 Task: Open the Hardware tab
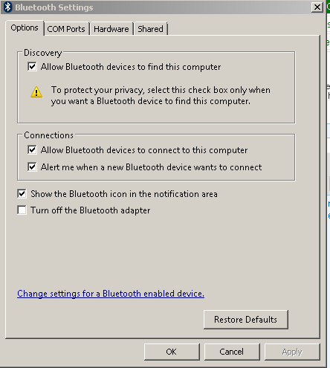[111, 29]
